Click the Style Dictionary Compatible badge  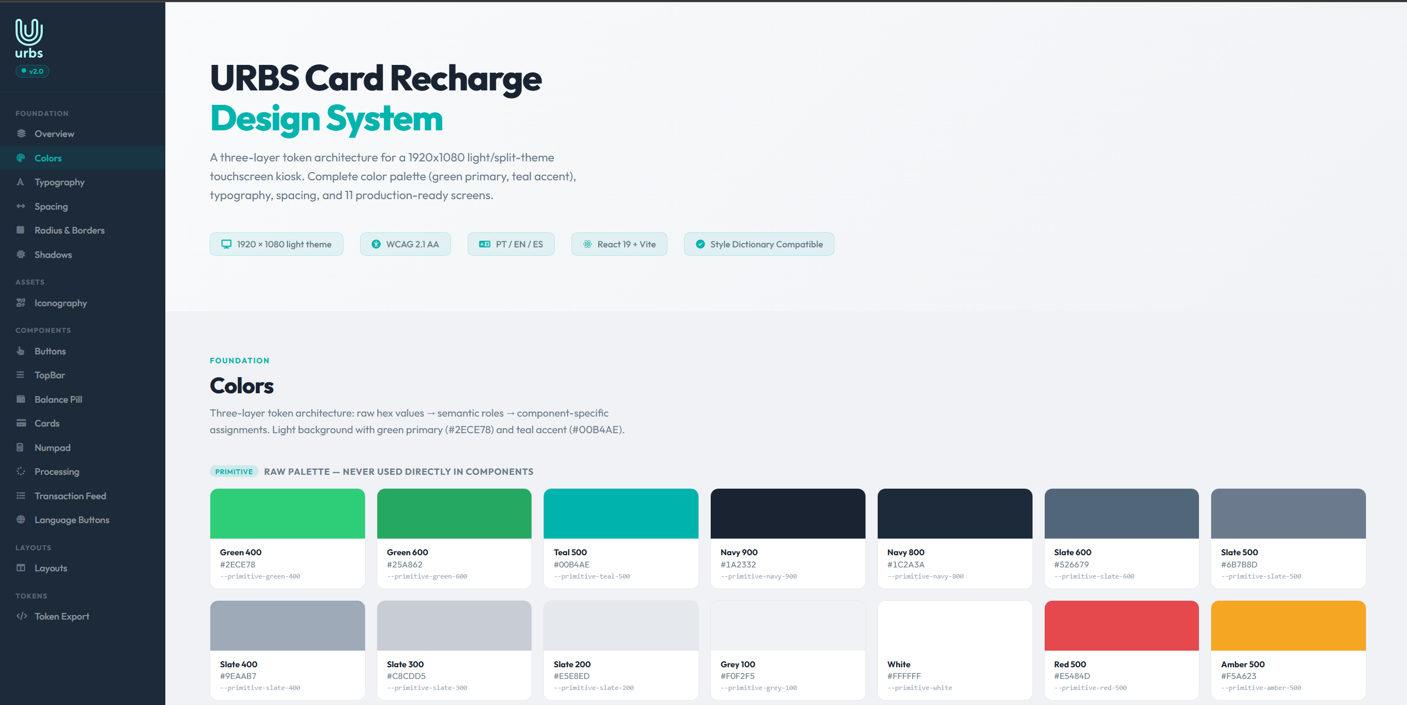point(759,244)
